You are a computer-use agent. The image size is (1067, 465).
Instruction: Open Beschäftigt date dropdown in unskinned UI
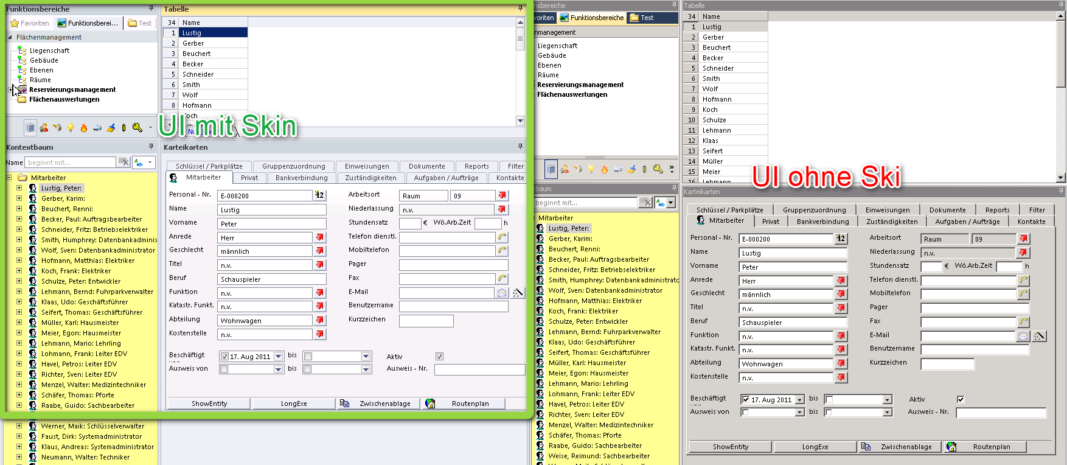pos(800,400)
